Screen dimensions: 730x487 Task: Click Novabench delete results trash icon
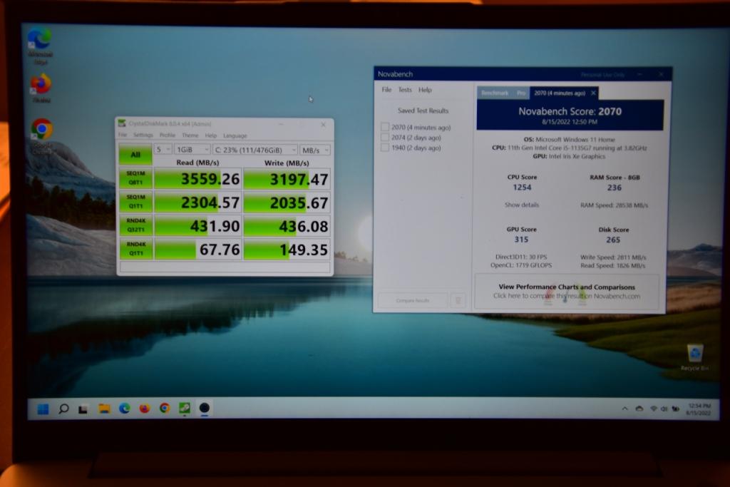pos(458,300)
